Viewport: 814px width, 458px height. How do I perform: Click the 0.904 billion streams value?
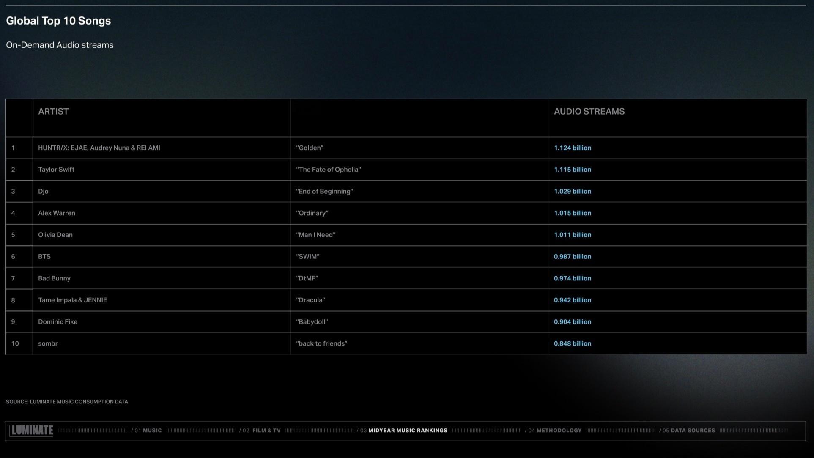coord(573,322)
